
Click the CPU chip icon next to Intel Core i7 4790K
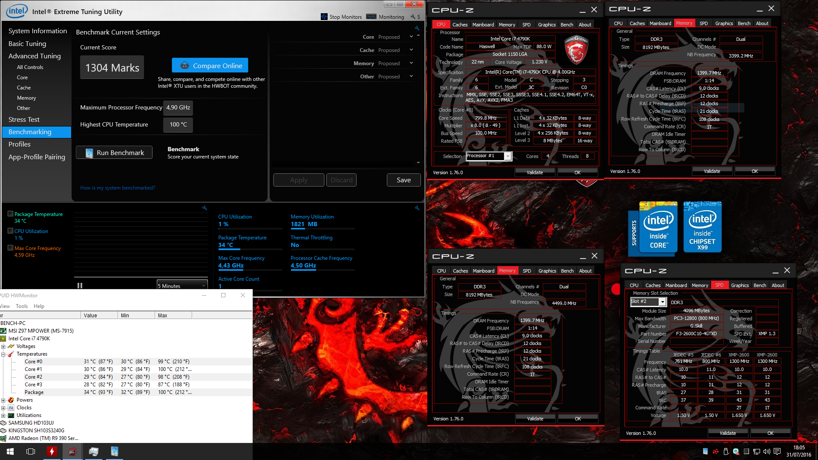[x=3, y=339]
